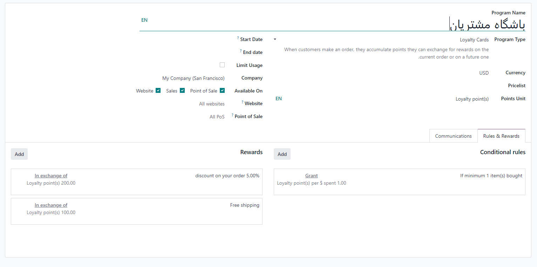
Task: Click the help icon next to Start Date
Action: click(x=238, y=38)
